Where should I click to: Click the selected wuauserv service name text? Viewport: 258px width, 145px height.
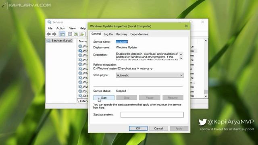click(122, 42)
